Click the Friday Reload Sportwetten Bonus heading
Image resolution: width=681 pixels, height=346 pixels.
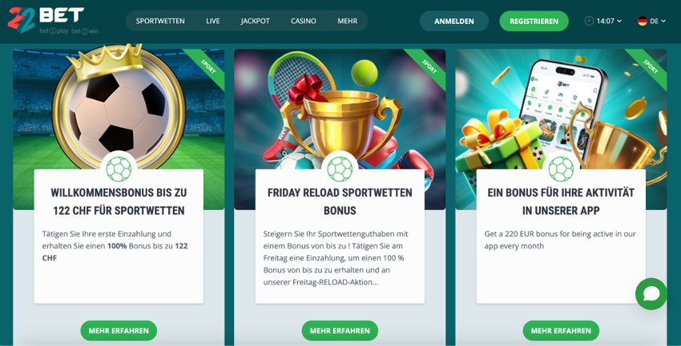[x=340, y=202]
